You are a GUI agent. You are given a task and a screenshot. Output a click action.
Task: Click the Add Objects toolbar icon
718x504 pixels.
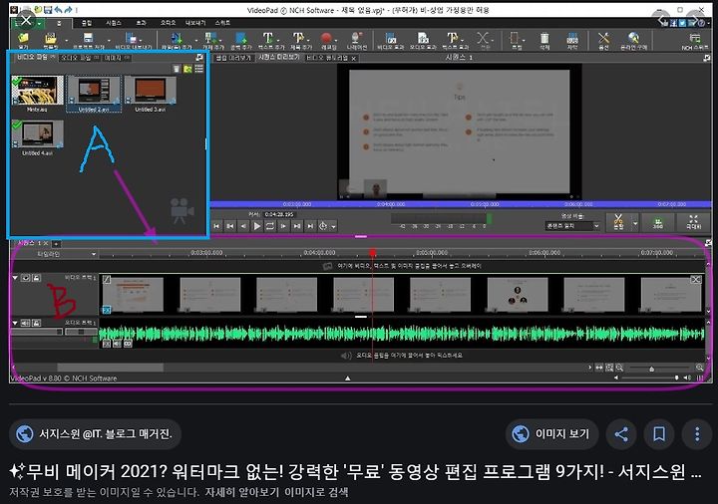210,38
